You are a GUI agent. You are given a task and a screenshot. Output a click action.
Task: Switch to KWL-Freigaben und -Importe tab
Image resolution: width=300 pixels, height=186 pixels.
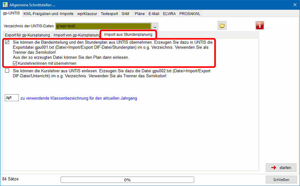(48, 14)
